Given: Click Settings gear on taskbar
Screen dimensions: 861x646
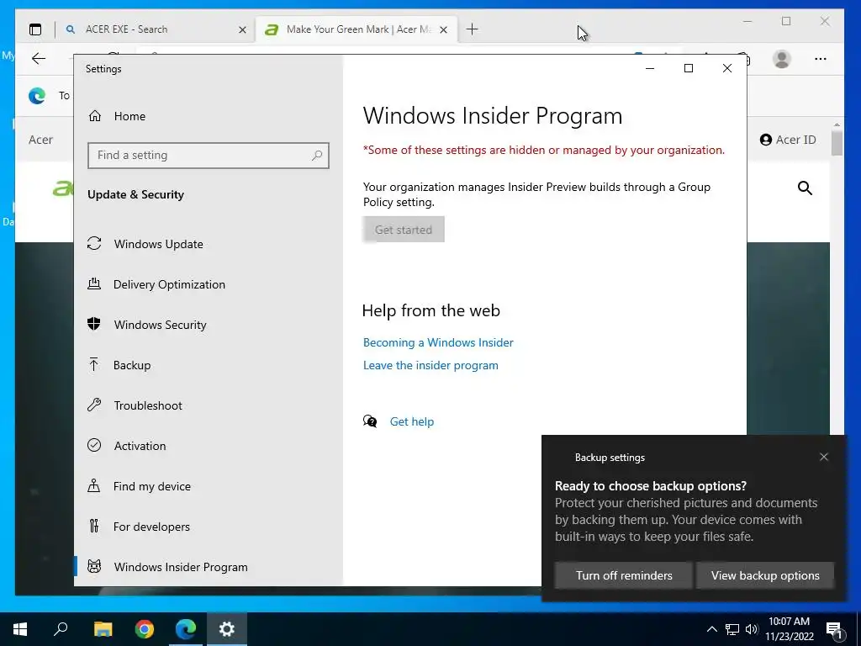Looking at the screenshot, I should click(227, 629).
